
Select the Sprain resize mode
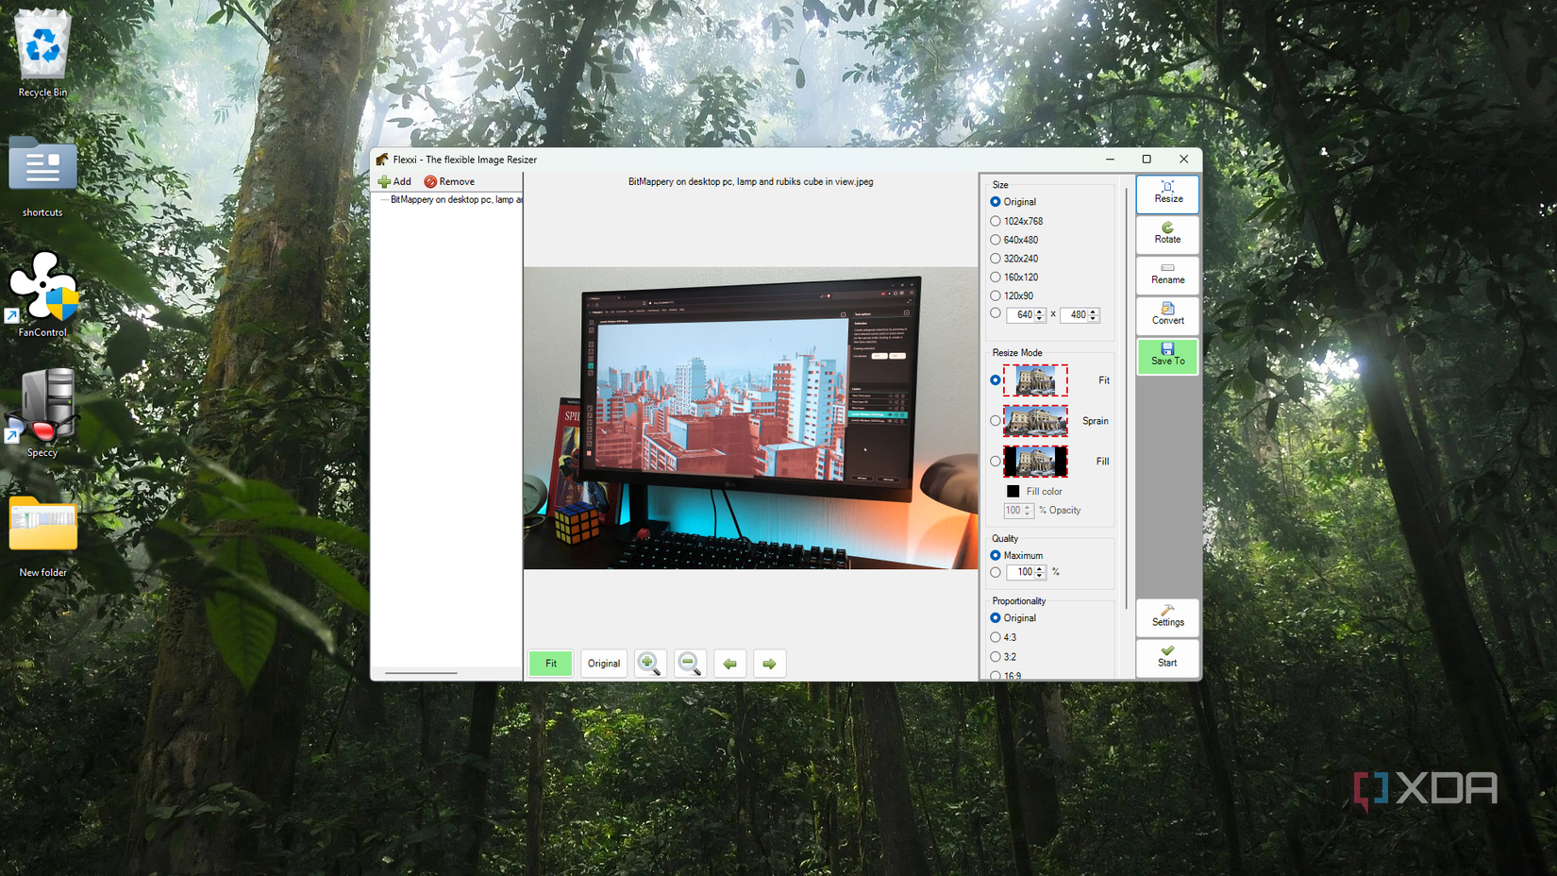(x=996, y=421)
